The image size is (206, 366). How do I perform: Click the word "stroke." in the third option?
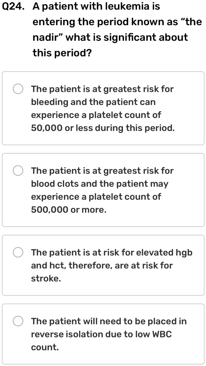coord(46,279)
